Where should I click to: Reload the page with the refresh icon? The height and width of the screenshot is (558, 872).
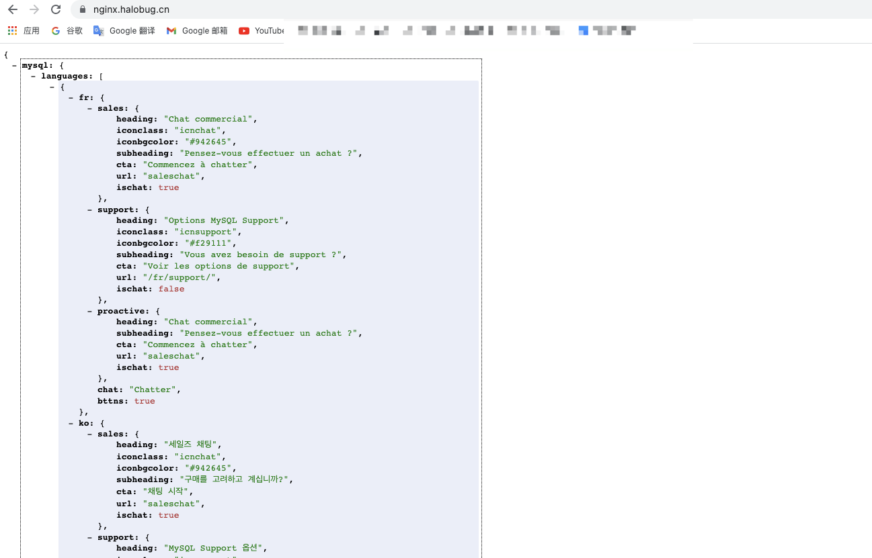coord(56,9)
